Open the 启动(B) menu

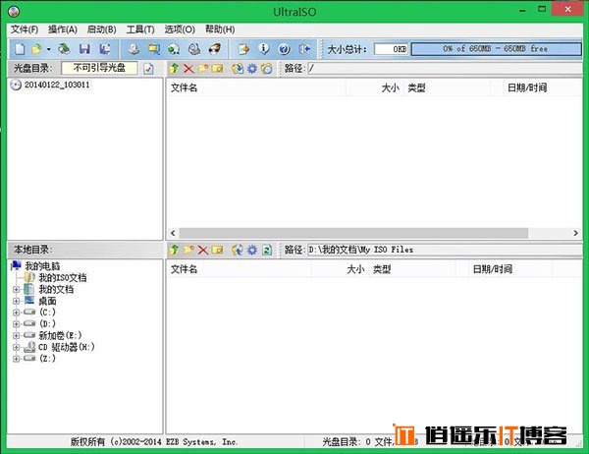(x=101, y=29)
